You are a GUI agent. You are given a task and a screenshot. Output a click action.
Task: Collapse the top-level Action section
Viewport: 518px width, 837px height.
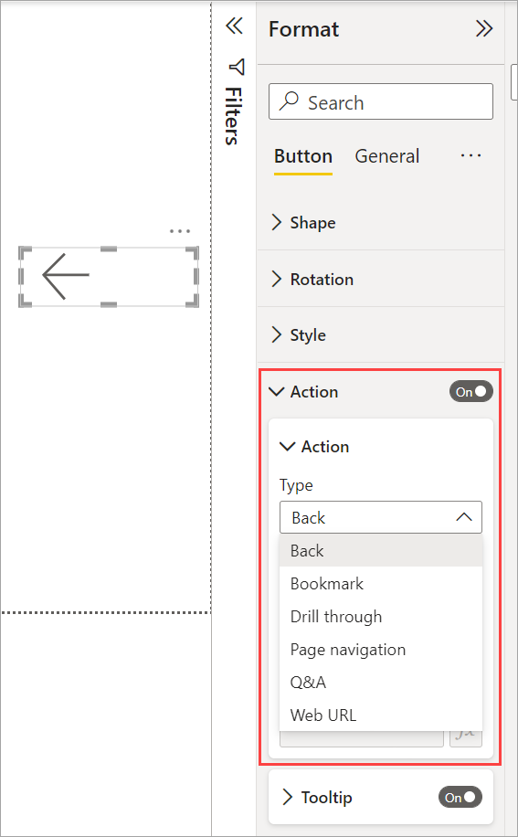click(x=276, y=392)
